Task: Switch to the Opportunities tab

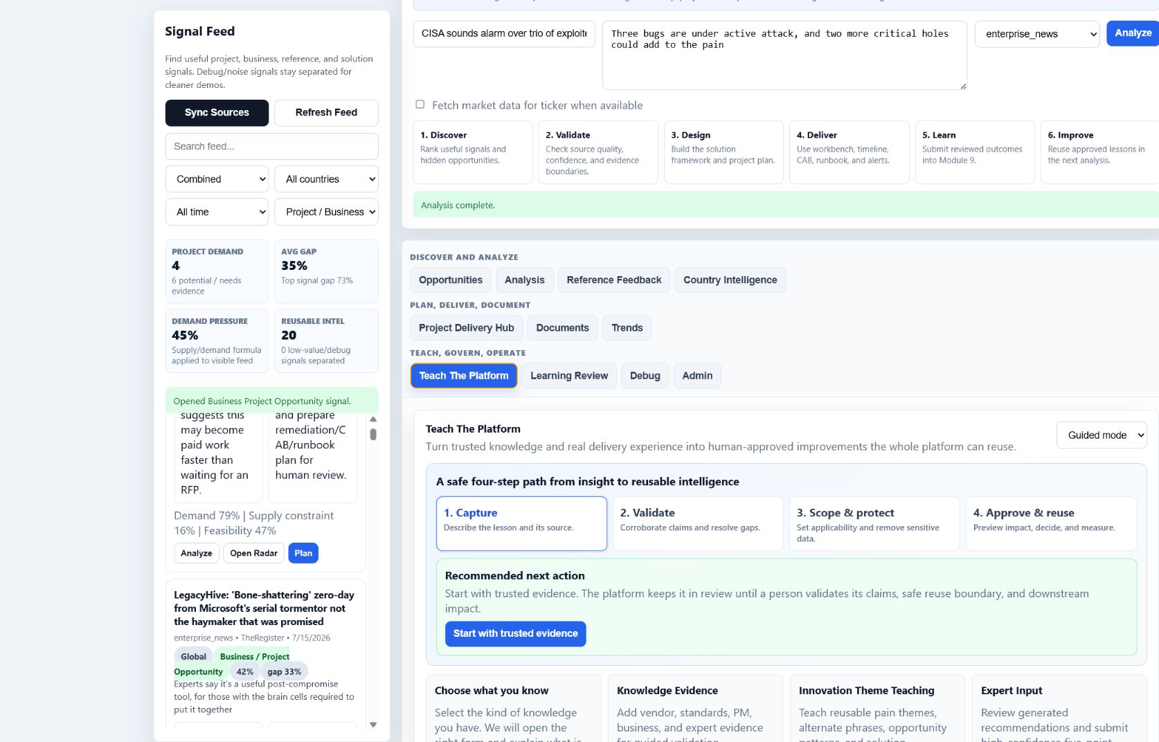Action: pyautogui.click(x=451, y=280)
